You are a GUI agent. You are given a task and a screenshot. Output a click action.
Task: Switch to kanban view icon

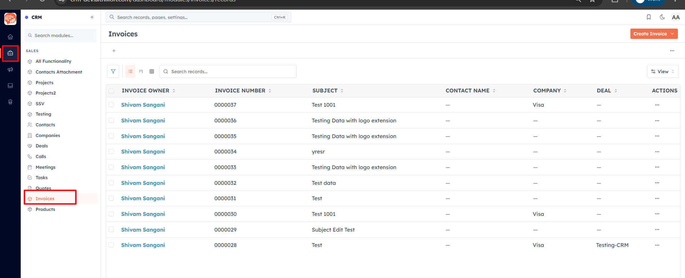pos(141,71)
